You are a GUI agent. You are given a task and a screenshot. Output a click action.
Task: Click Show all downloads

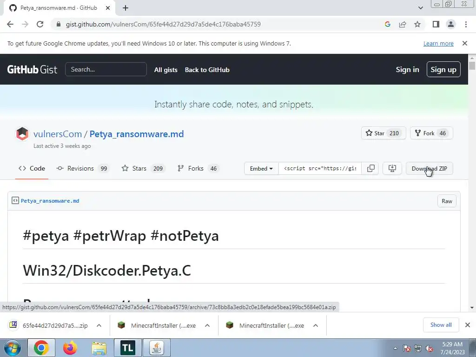441,325
